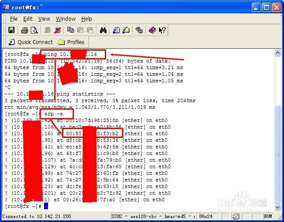Image resolution: width=284 pixels, height=222 pixels.
Task: Click the Disconnect icon
Action: 57,30
